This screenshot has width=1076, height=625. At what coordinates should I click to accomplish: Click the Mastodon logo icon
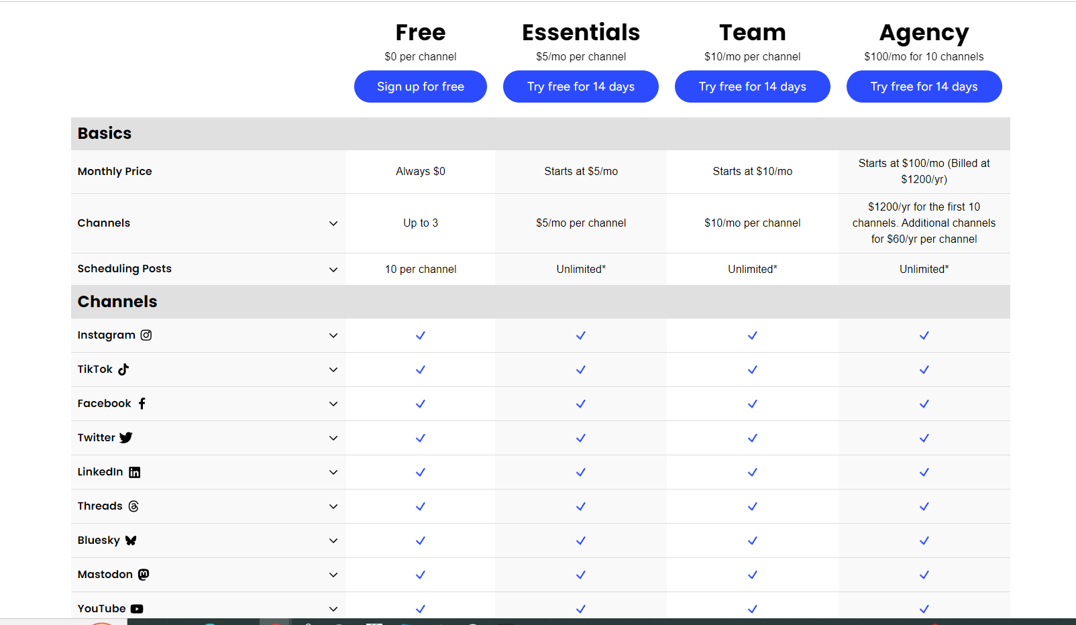tap(144, 575)
